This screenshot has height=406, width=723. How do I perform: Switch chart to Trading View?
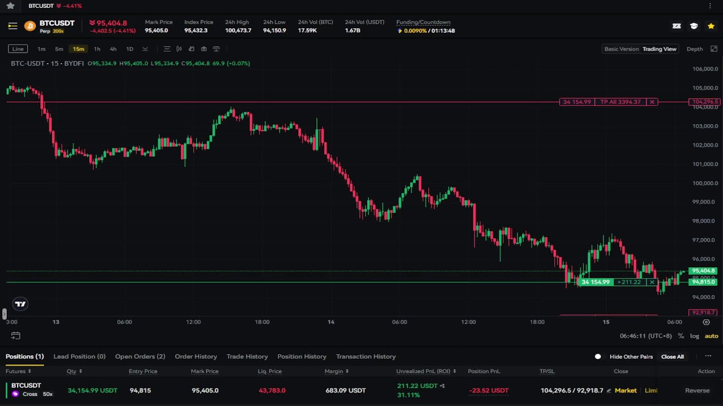coord(659,49)
